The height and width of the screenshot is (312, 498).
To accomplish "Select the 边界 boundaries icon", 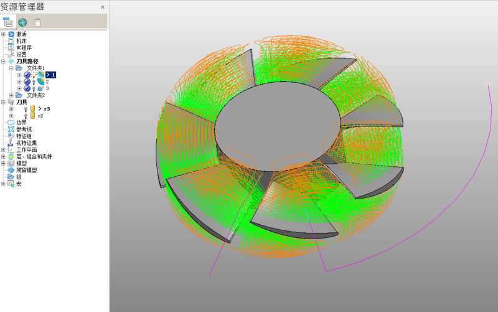I will tap(11, 122).
